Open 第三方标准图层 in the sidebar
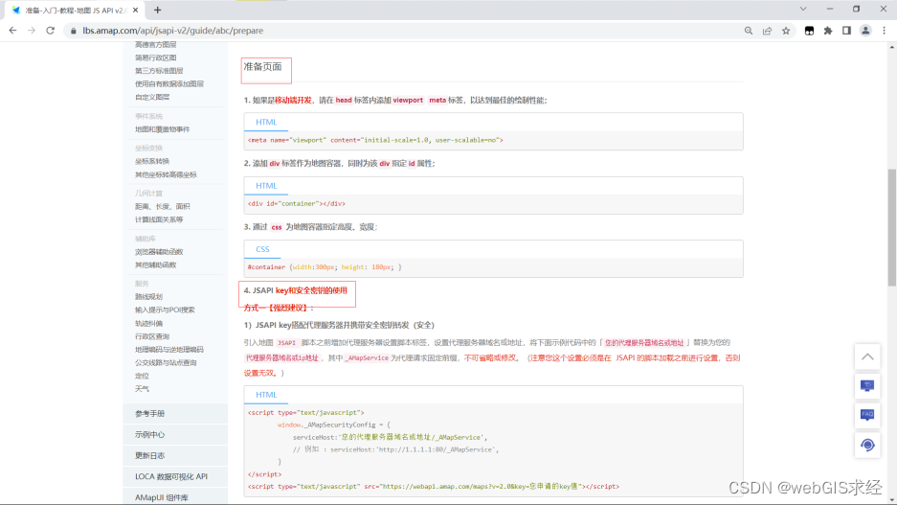Viewport: 897px width, 505px height. [x=159, y=71]
